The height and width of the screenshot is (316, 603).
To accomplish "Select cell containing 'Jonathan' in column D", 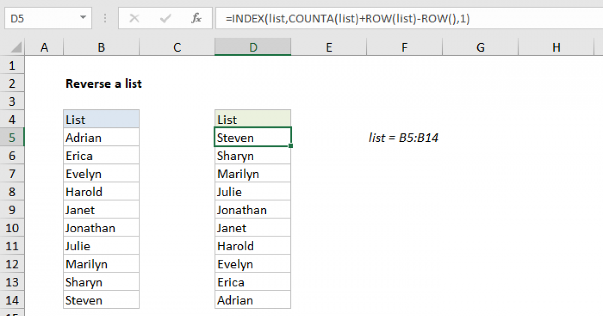I will pyautogui.click(x=253, y=209).
